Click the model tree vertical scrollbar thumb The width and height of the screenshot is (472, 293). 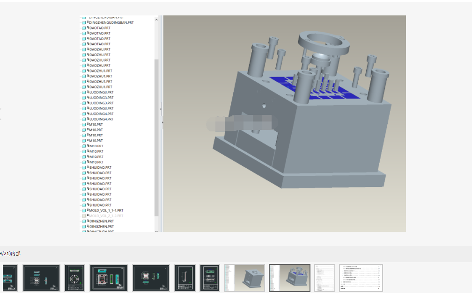tap(156, 138)
